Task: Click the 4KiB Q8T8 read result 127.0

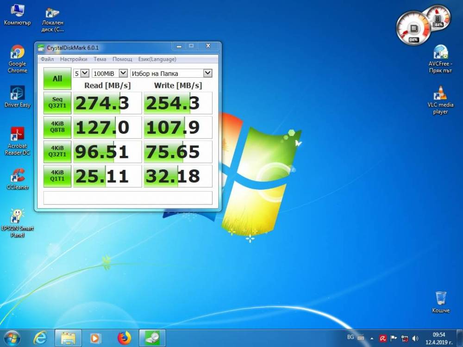Action: 107,127
